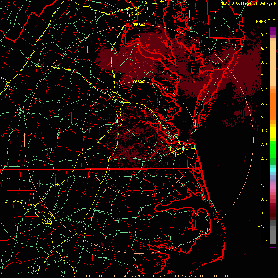Viewport: 278px width, 278px height.
Task: Click the 5.0 value on the color scale
Action: point(264,117)
